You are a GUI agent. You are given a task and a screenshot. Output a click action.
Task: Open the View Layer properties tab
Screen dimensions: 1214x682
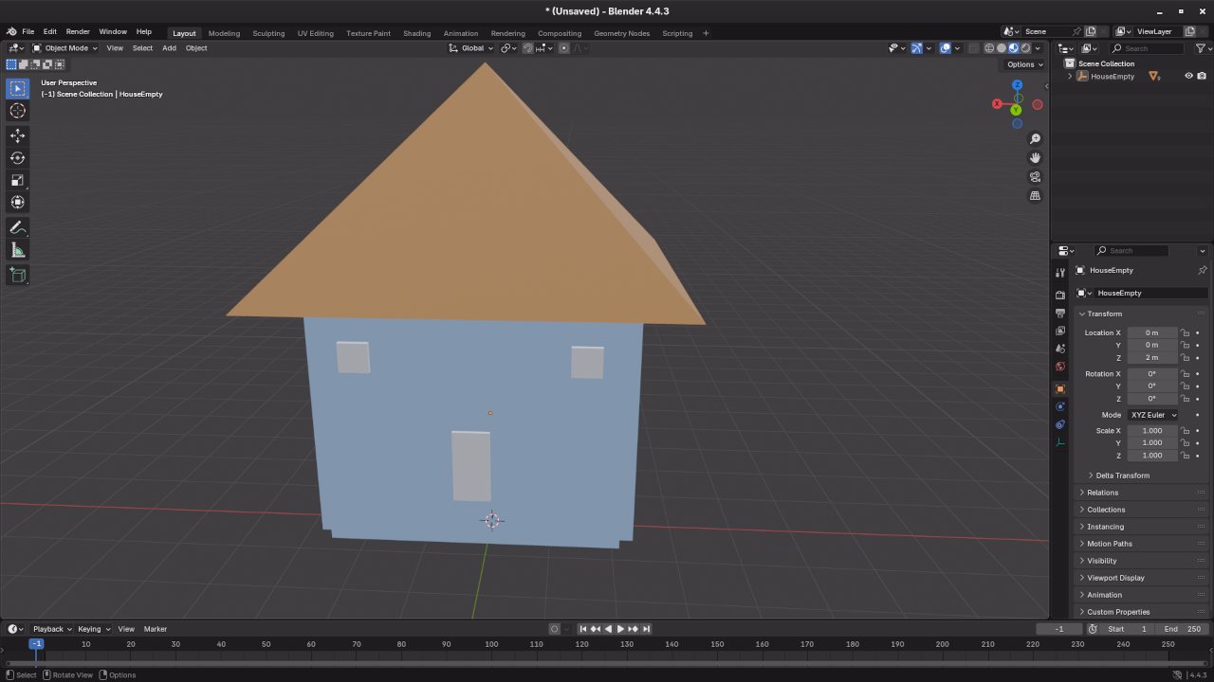click(x=1060, y=331)
